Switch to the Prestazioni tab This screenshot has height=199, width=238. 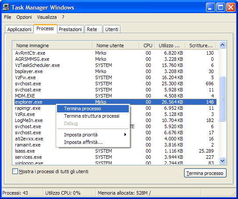pos(70,29)
